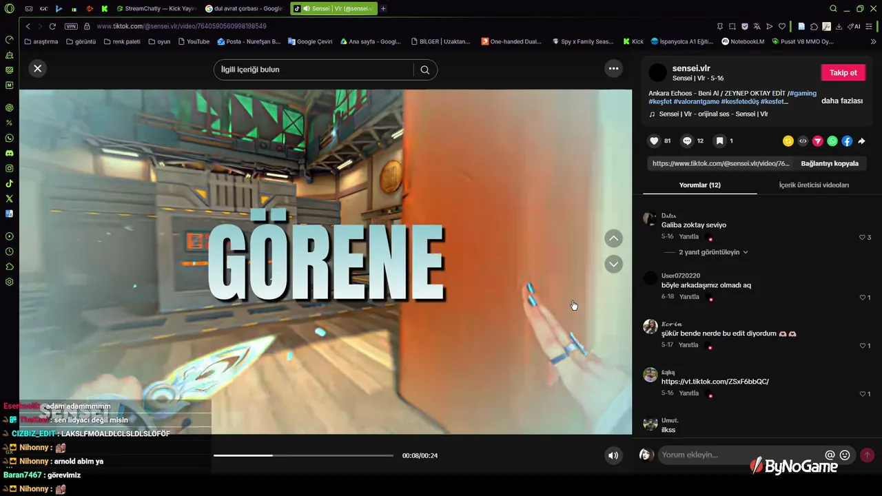Open the oyun bookmarks folder

(x=159, y=41)
